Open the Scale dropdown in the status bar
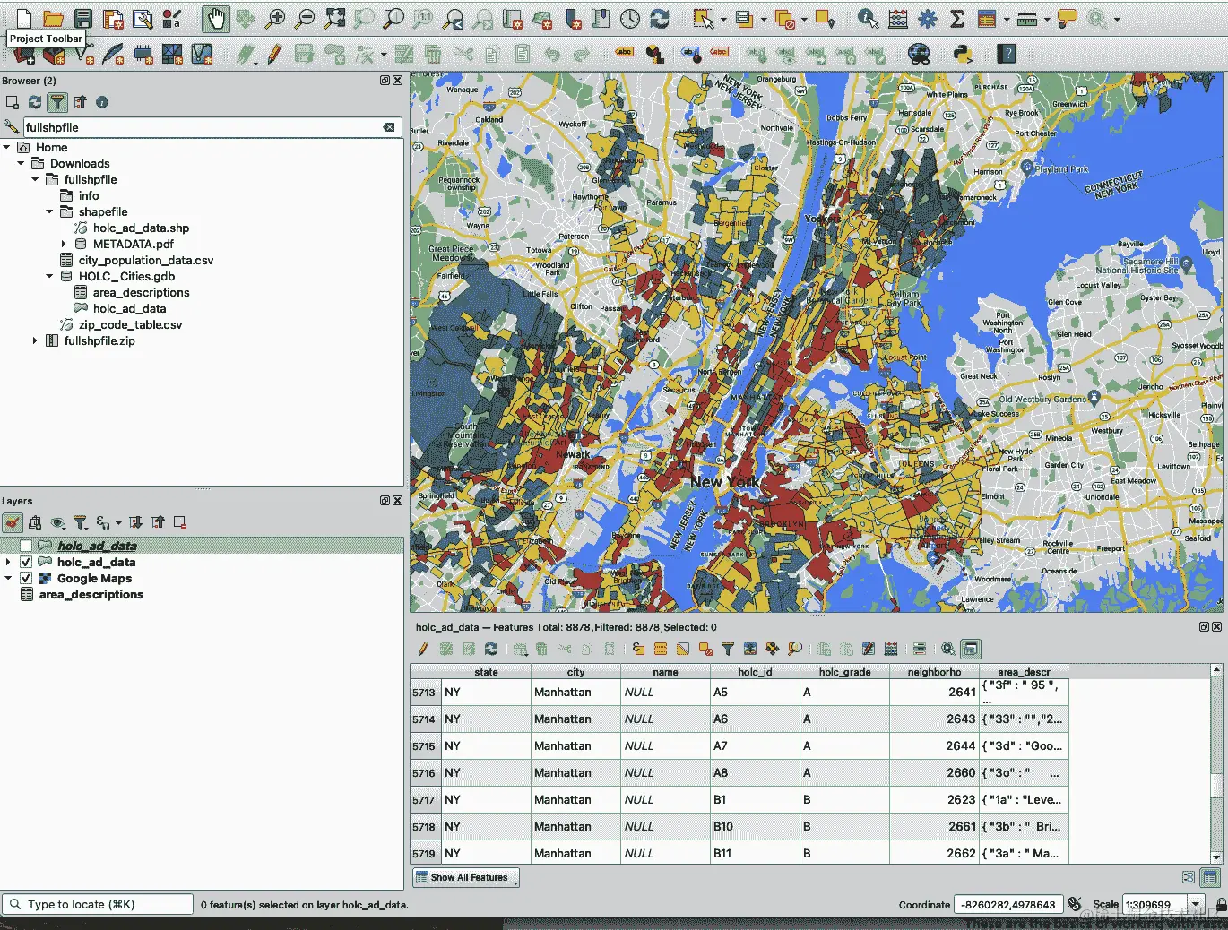 [1195, 904]
